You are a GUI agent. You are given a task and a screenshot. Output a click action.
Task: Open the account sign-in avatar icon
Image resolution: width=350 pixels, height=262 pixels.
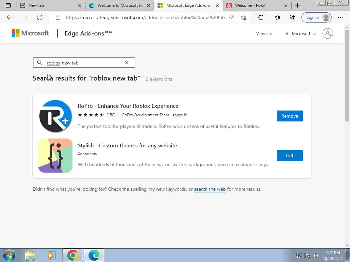[327, 33]
